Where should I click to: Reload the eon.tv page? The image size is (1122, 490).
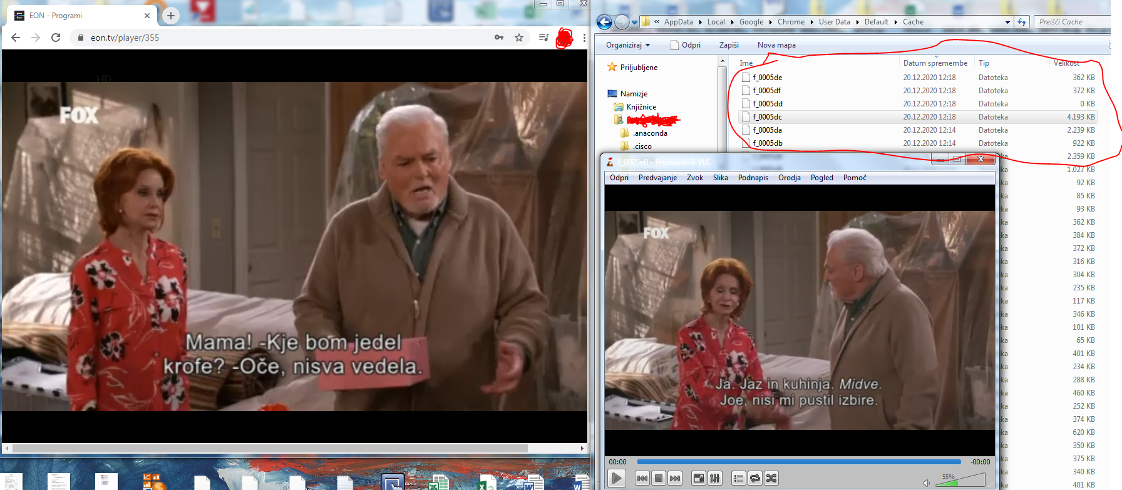coord(56,38)
